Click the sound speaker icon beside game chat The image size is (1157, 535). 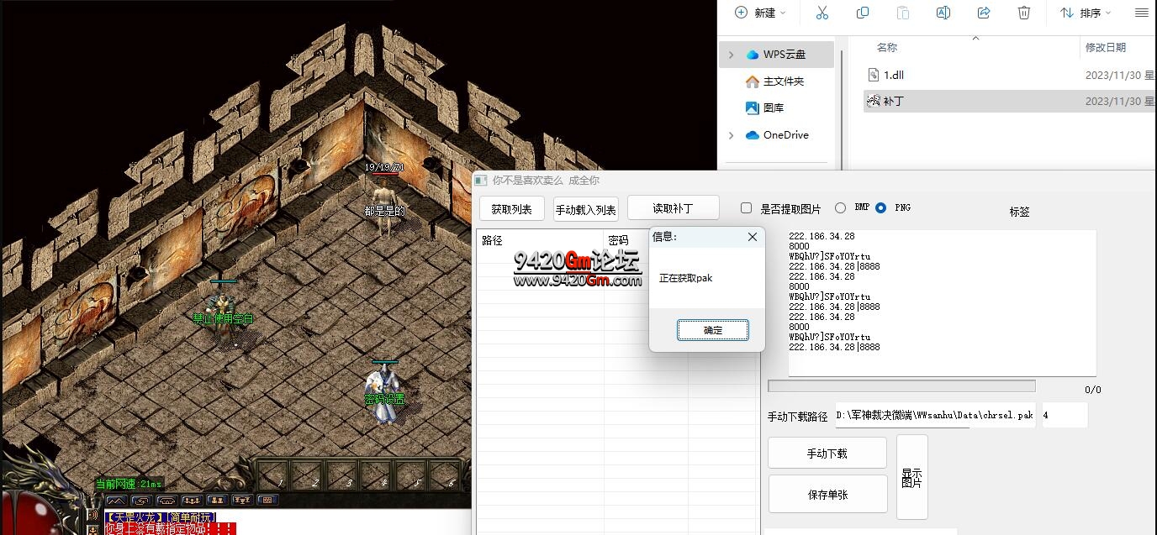[92, 517]
